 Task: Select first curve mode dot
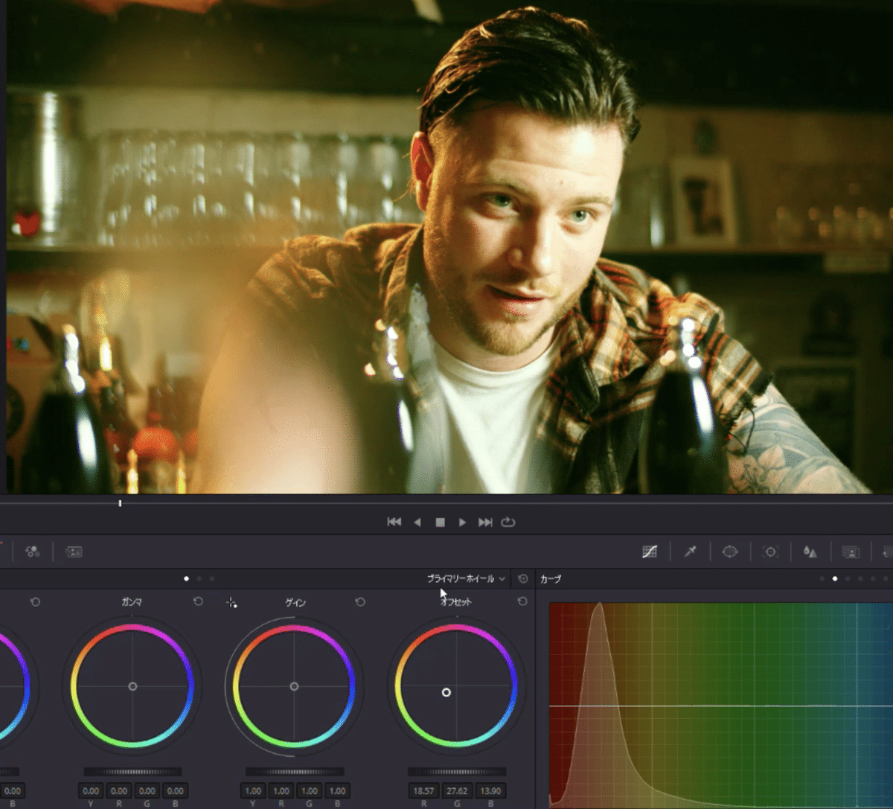(x=822, y=578)
